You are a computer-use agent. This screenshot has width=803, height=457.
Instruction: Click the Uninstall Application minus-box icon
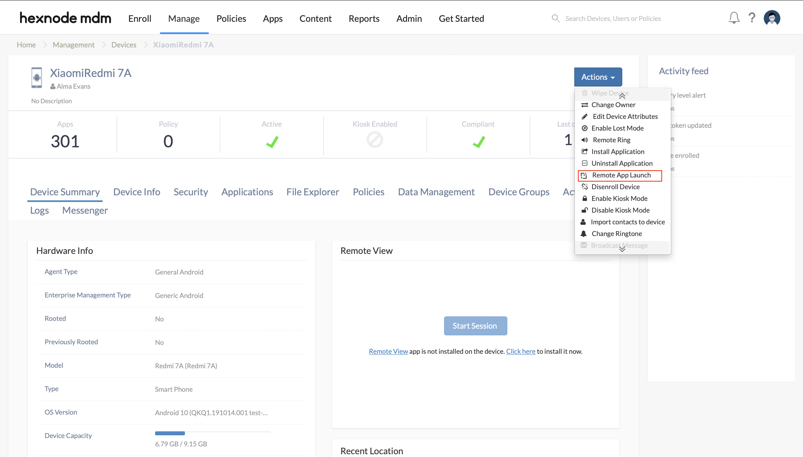point(584,163)
